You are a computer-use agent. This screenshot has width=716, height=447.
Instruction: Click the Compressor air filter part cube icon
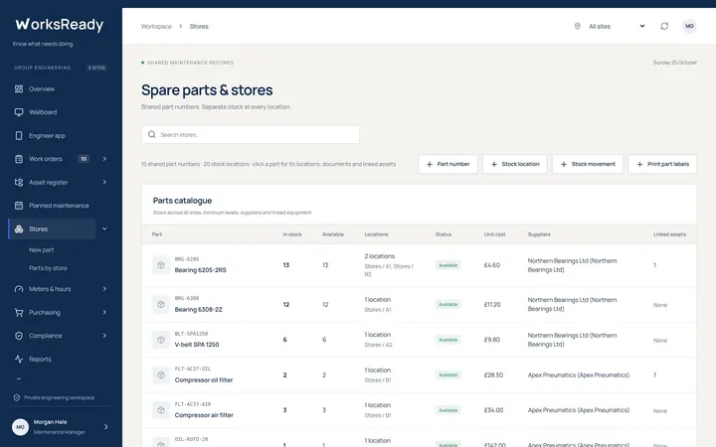(x=161, y=410)
